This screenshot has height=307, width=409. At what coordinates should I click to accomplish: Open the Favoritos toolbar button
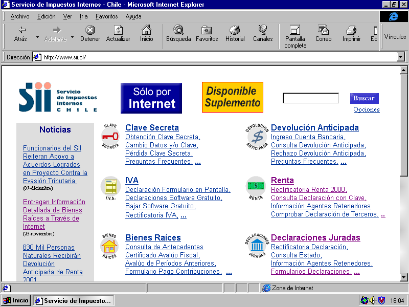click(207, 34)
